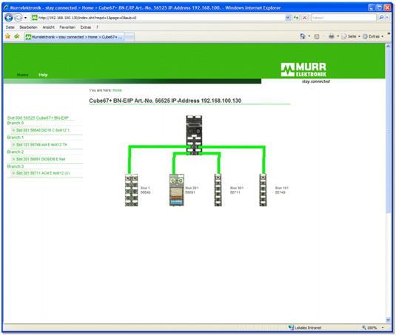Image resolution: width=396 pixels, height=335 pixels.
Task: Open the Ansicht menu
Action: coord(49,27)
